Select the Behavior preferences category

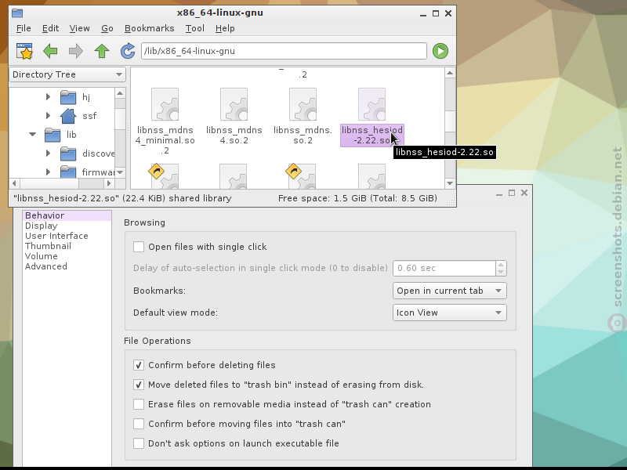(x=67, y=216)
